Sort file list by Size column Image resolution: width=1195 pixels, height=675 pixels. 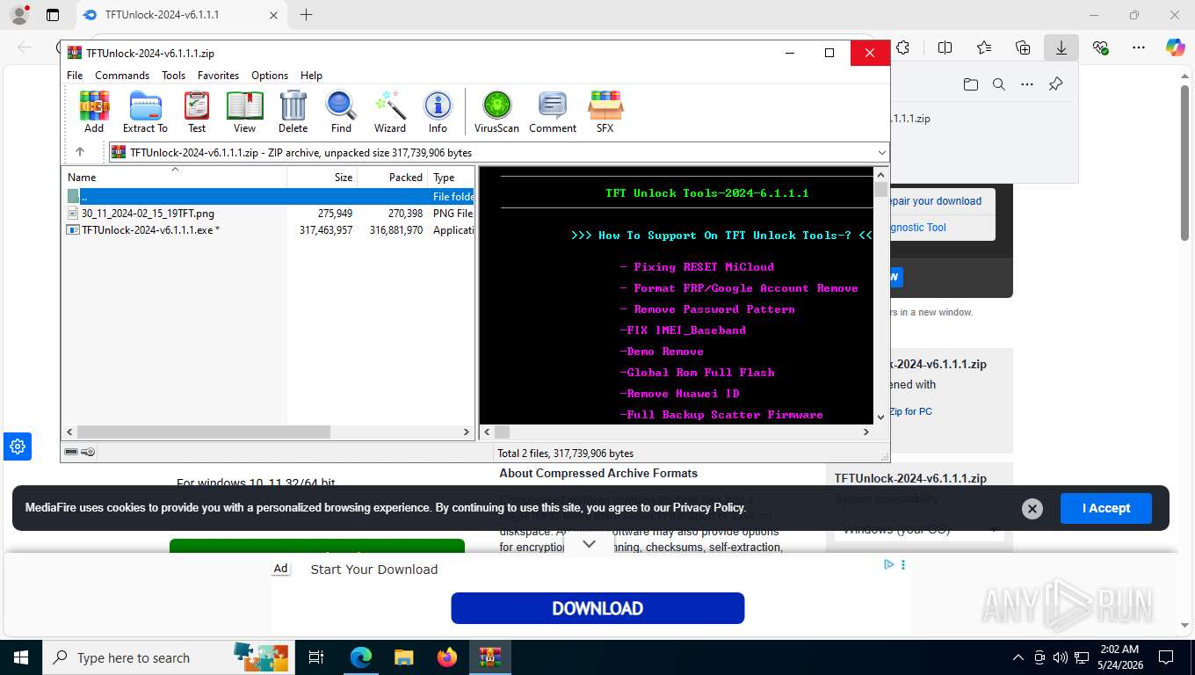tap(322, 177)
